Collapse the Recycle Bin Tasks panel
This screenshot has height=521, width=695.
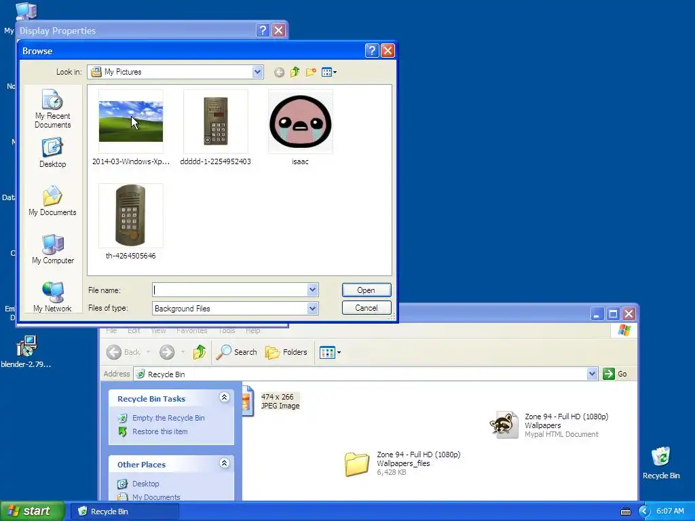tap(224, 397)
